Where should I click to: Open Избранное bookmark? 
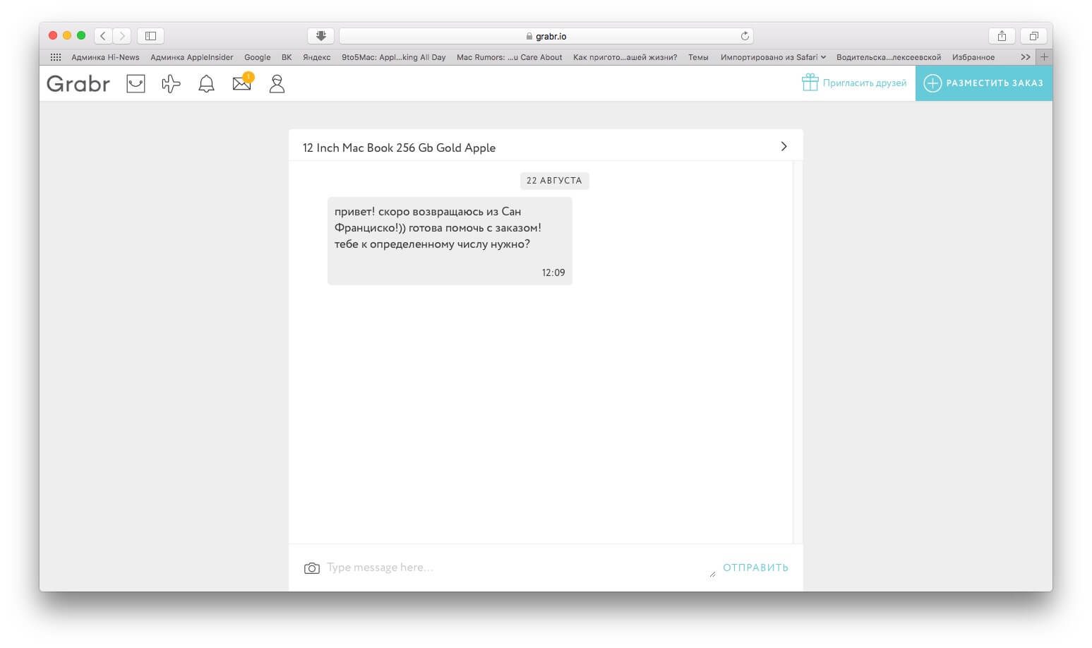pos(973,57)
